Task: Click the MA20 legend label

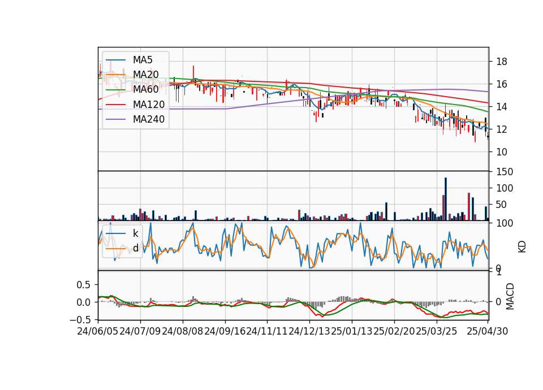Action: point(145,75)
